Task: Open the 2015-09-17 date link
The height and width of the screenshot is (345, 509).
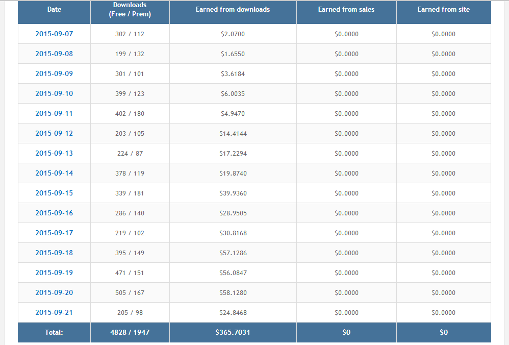Action: point(54,233)
